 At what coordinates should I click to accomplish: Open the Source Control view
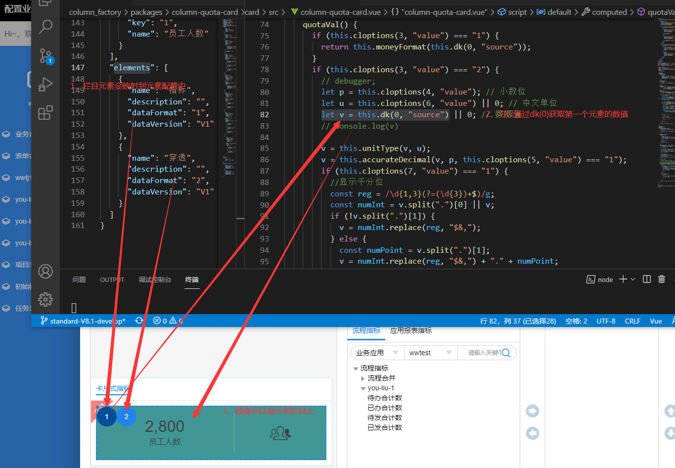point(45,56)
